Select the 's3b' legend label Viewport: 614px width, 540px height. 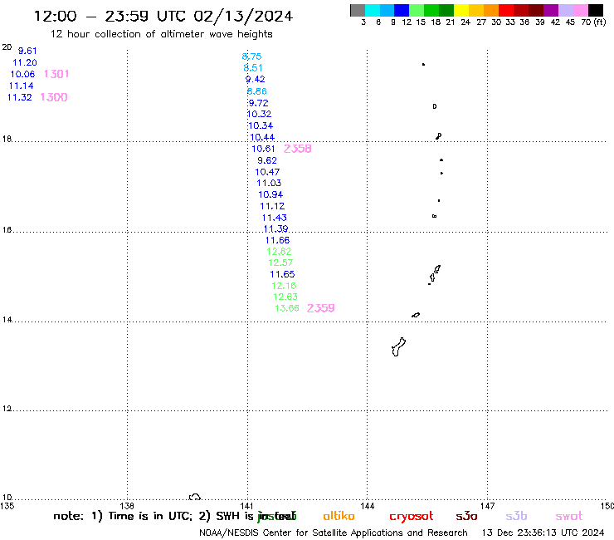(x=516, y=516)
